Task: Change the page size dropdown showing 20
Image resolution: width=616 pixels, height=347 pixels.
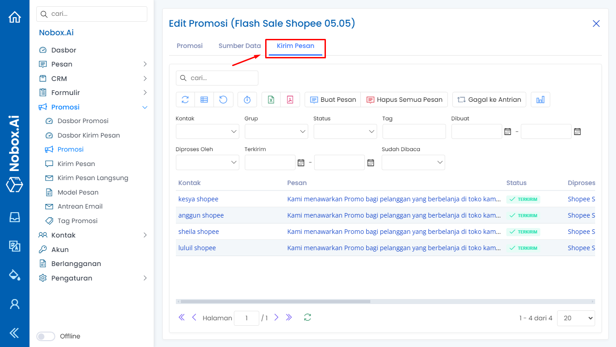Action: pos(576,318)
